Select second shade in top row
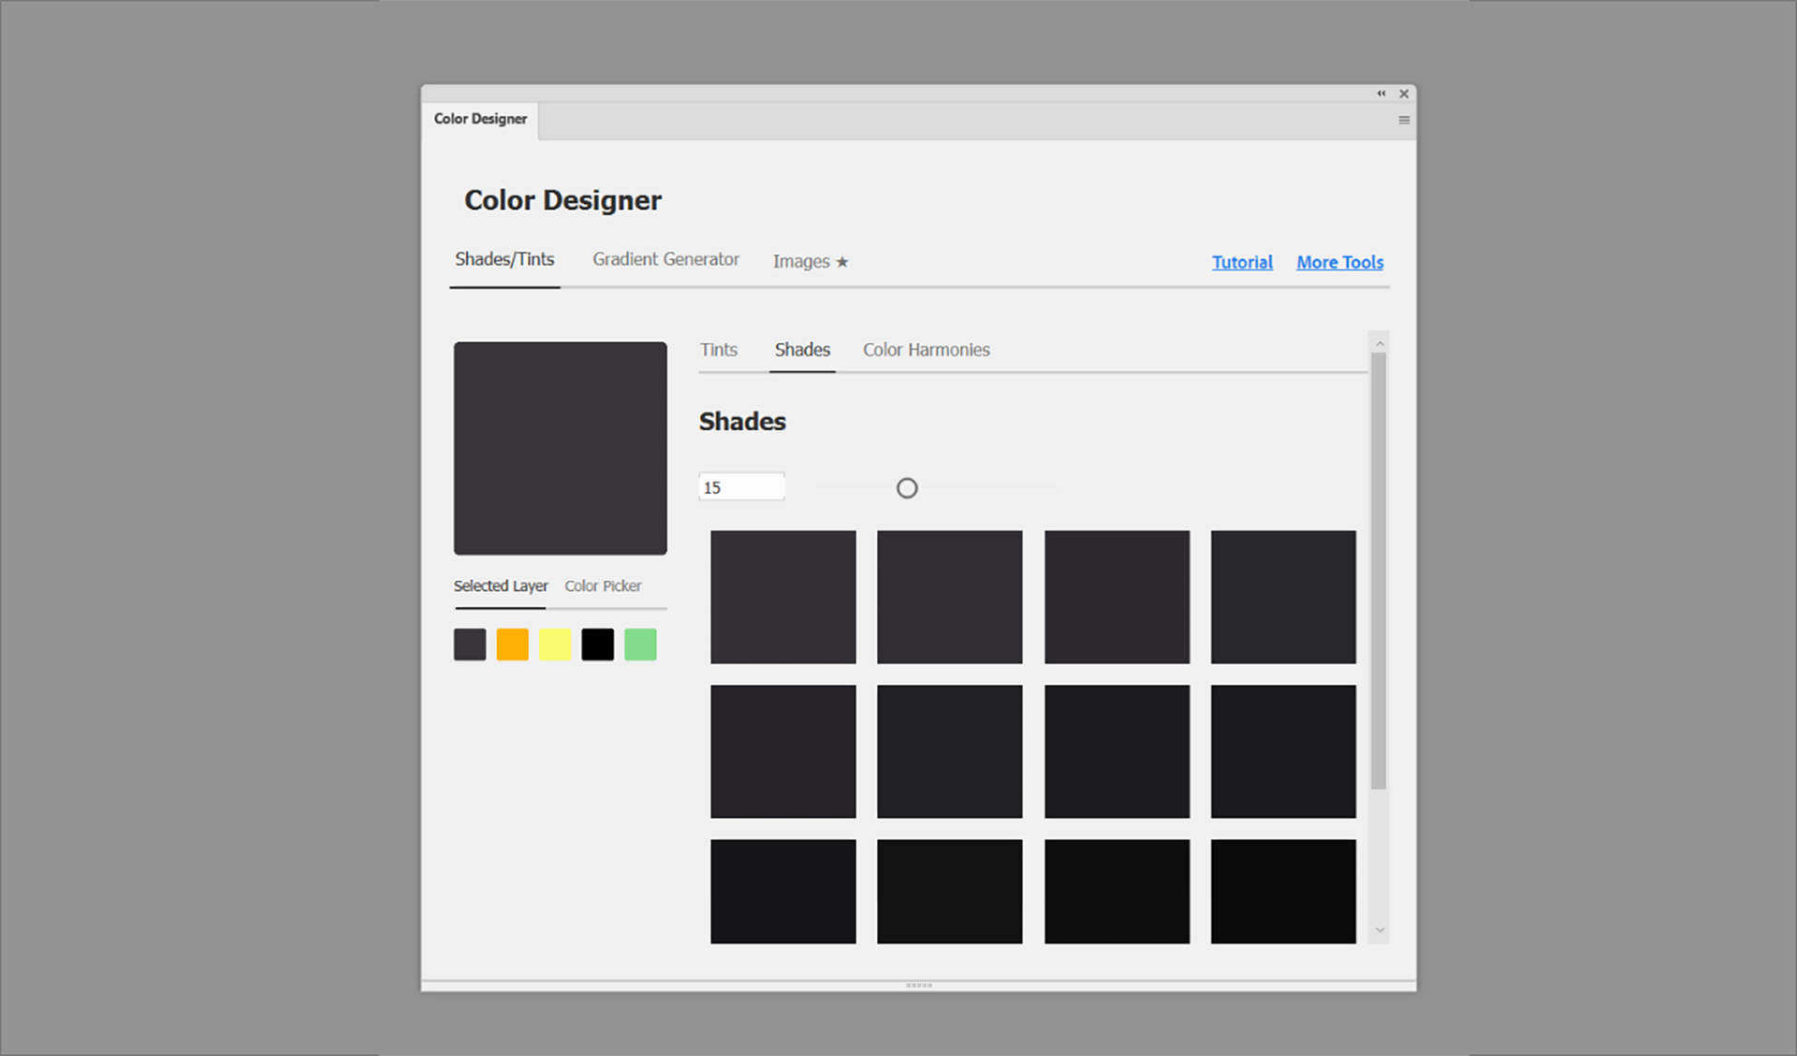This screenshot has height=1056, width=1797. [950, 597]
